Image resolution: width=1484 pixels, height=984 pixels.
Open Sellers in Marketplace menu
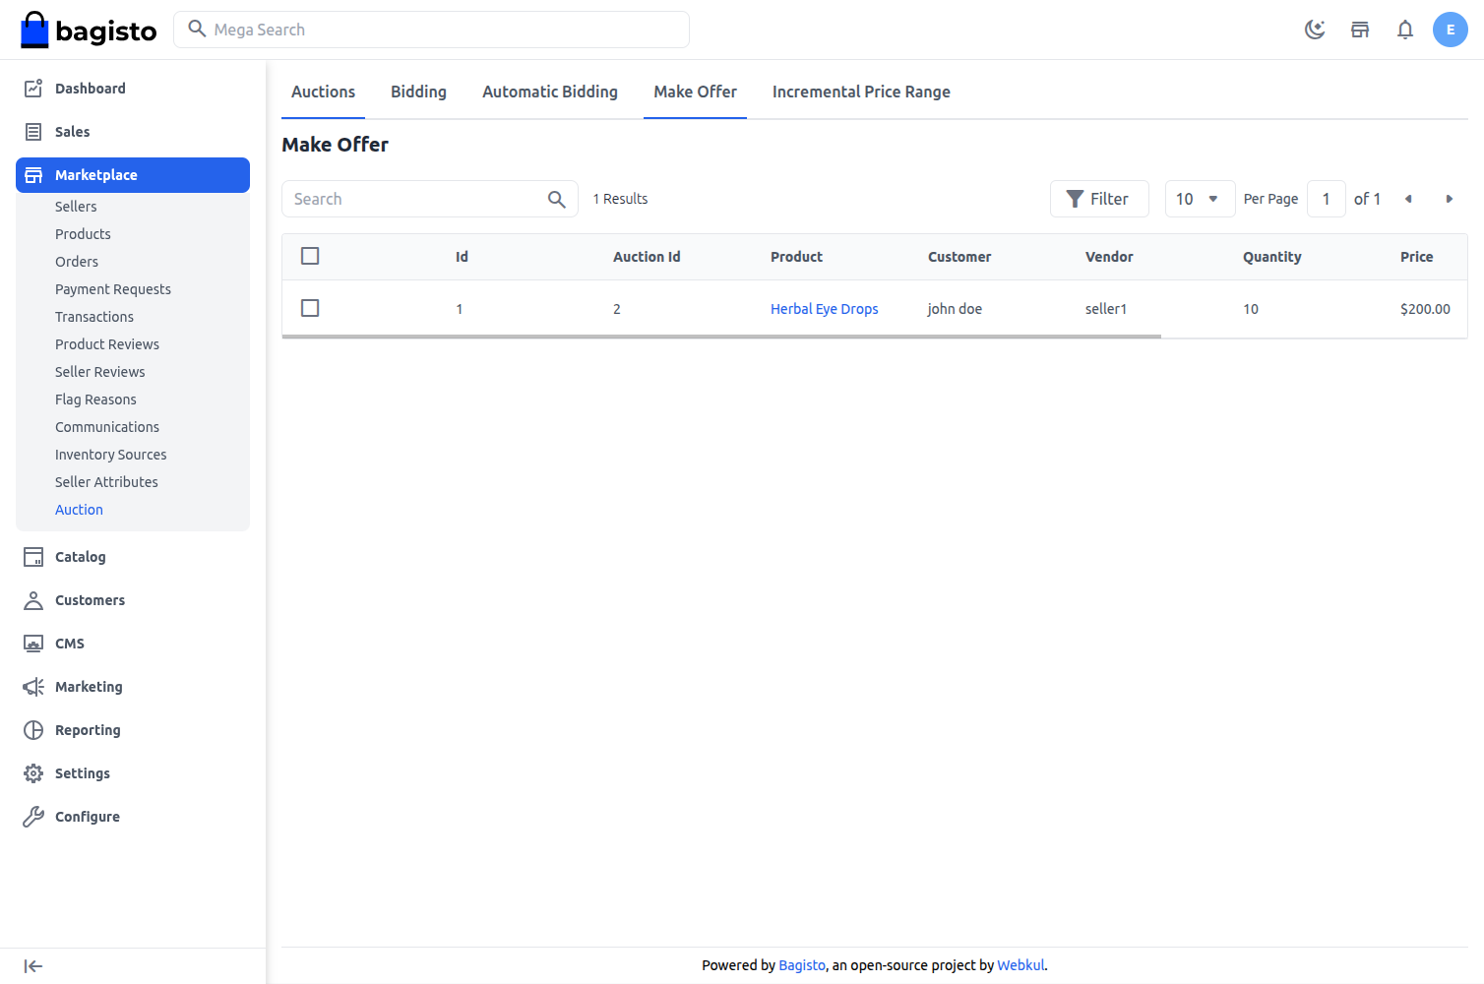(x=76, y=207)
